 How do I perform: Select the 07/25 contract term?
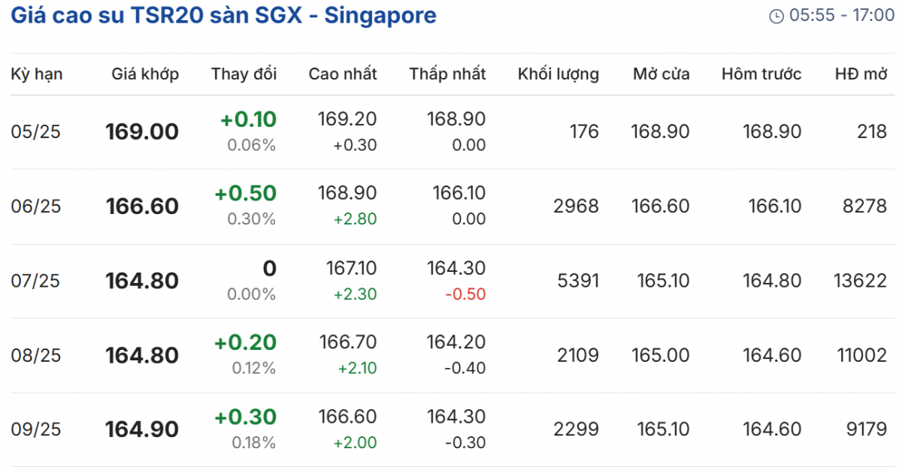[x=36, y=281]
